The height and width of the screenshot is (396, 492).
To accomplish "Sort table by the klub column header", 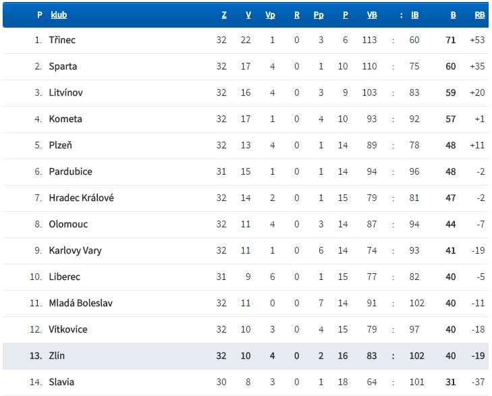I will point(59,15).
